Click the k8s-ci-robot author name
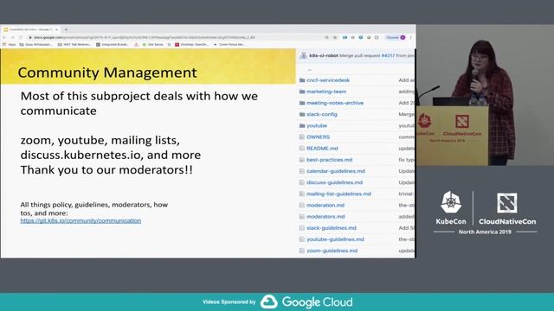554x311 pixels. coord(324,55)
